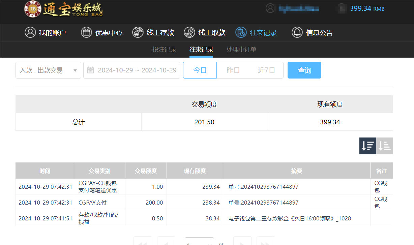Click the 查询 search button
Viewport: 414px width, 245px height.
(x=304, y=70)
